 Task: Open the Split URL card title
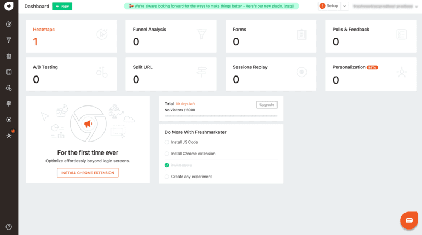(x=143, y=67)
